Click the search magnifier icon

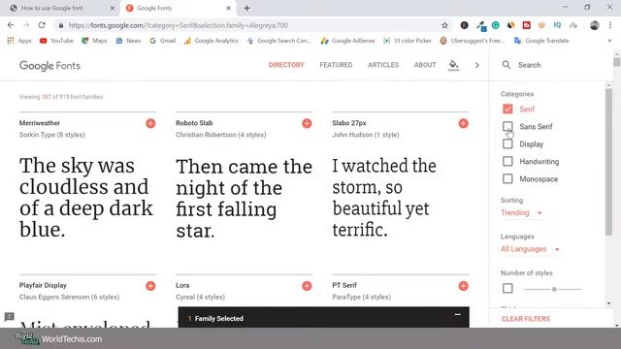pyautogui.click(x=507, y=65)
